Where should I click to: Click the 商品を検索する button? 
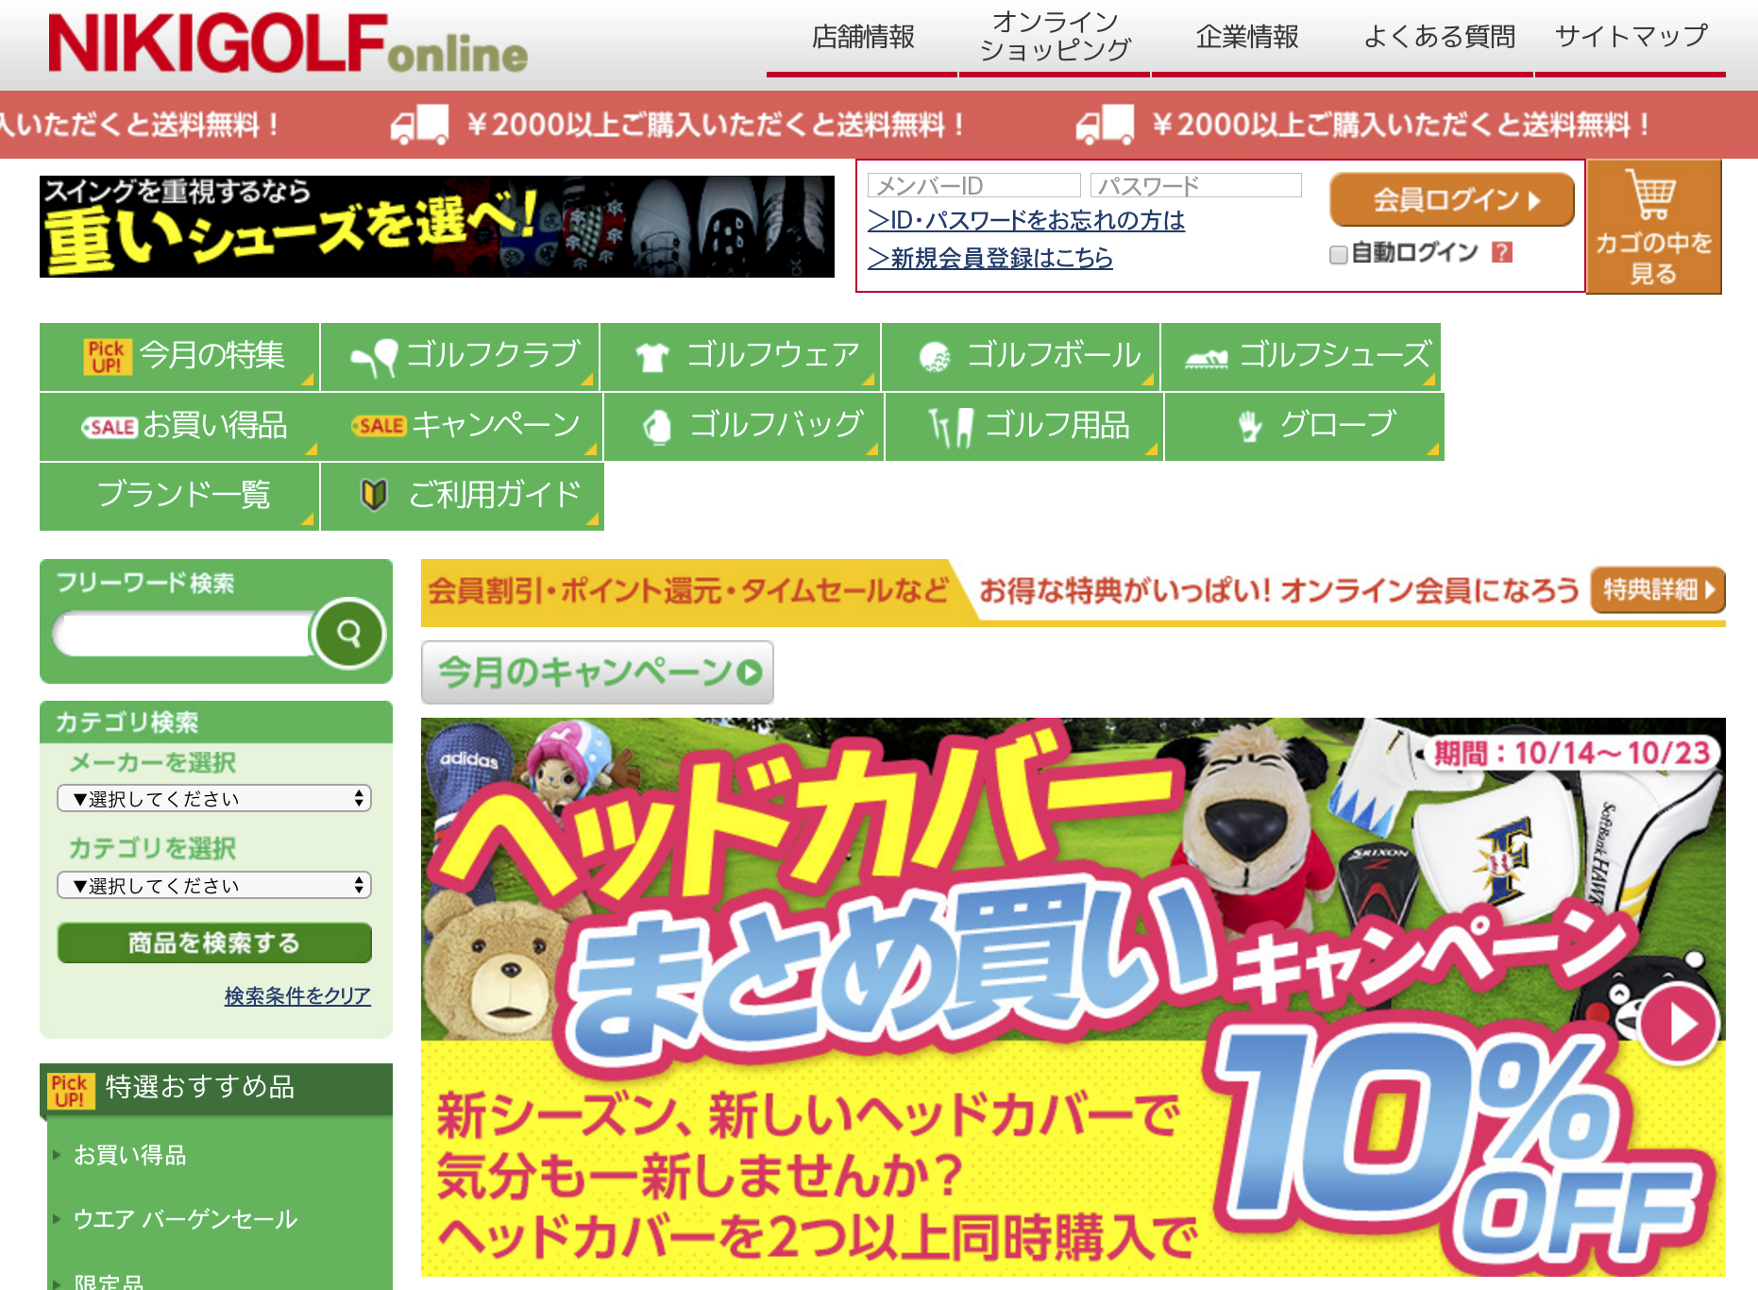pos(214,942)
